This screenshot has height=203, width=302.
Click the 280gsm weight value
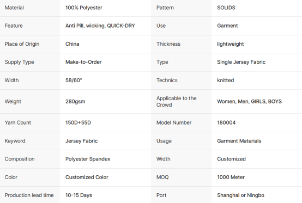(x=75, y=101)
